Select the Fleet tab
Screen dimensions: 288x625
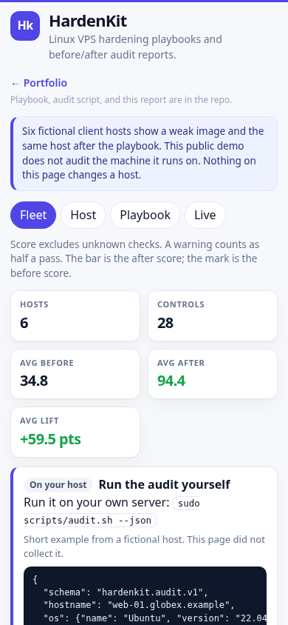(x=33, y=215)
